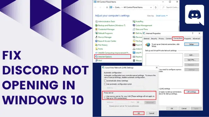Click Cancel in LAN Settings dialog
This screenshot has width=209, height=117.
(152, 113)
